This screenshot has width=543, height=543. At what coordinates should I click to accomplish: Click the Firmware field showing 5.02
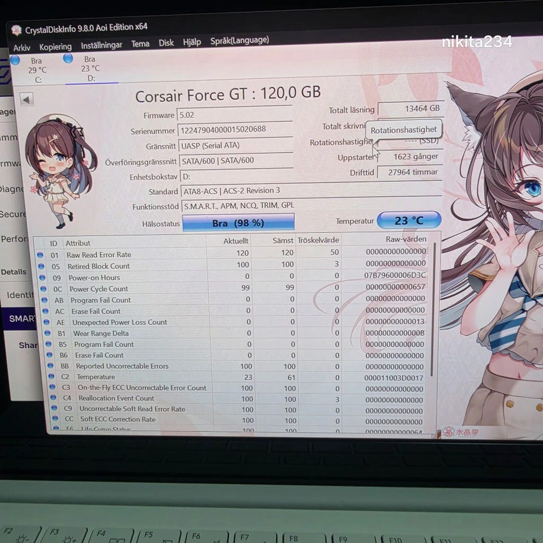(234, 114)
